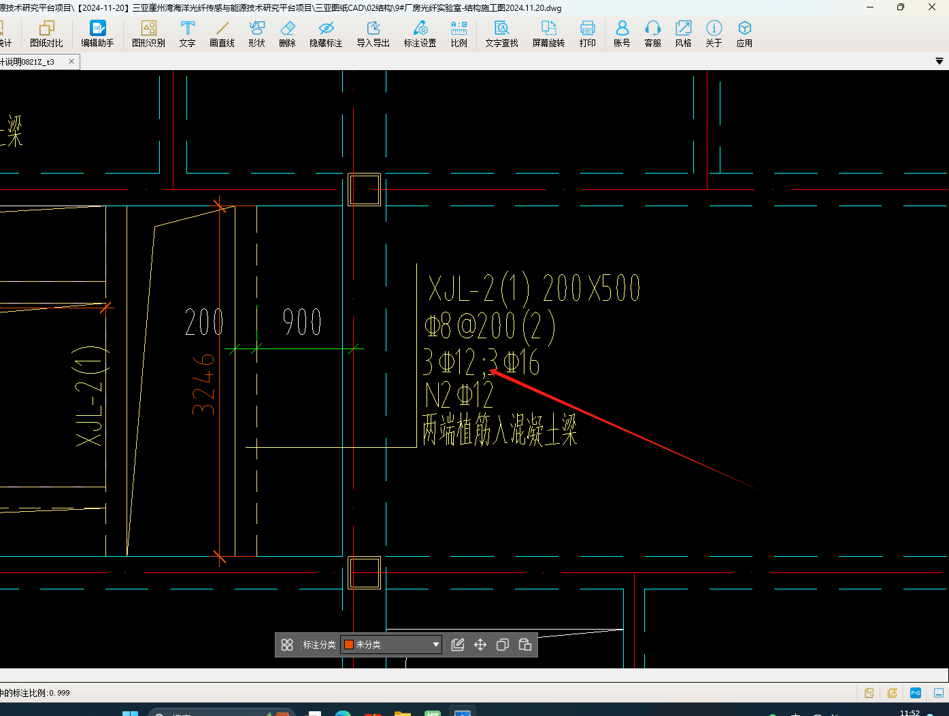Viewport: 949px width, 716px height.
Task: Click the edit annotation pencil icon
Action: 458,645
